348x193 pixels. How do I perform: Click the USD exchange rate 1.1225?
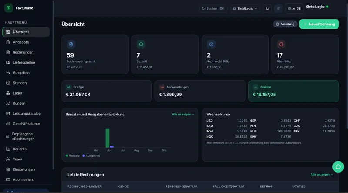point(242,121)
